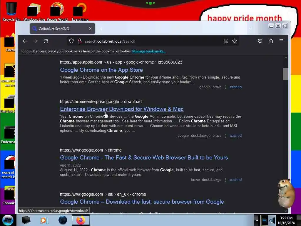Viewport: 301px width, 226px height.
Task: Select the CollabNet SearXNG tab
Action: [62, 29]
